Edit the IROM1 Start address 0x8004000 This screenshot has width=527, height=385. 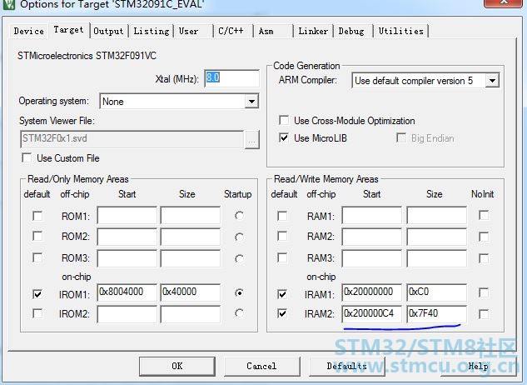tap(127, 292)
